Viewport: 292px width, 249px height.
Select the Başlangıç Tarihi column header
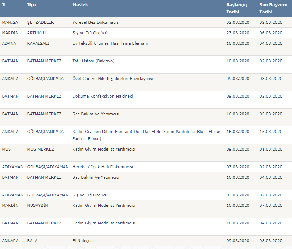(237, 8)
